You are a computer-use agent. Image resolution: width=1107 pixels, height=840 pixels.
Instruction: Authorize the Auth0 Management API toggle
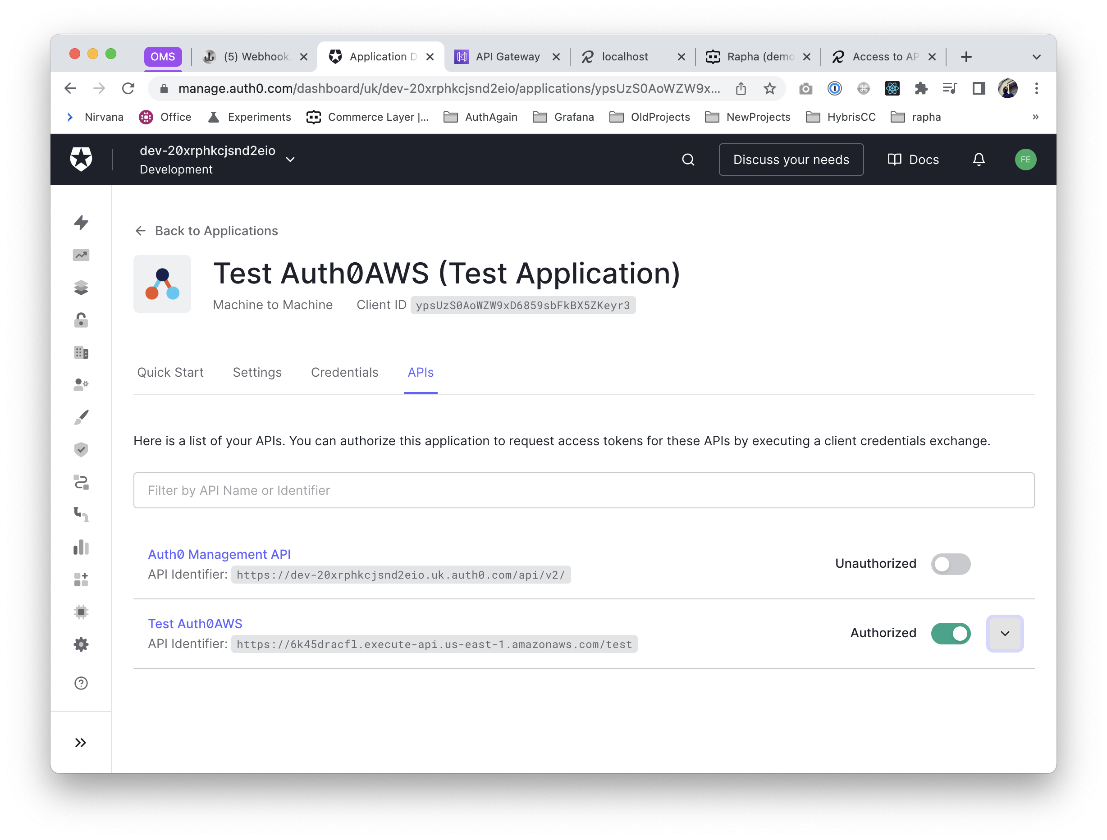click(x=950, y=564)
